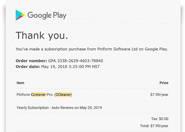Click the "Google Play" words ending the purchase sentence

click(156, 49)
